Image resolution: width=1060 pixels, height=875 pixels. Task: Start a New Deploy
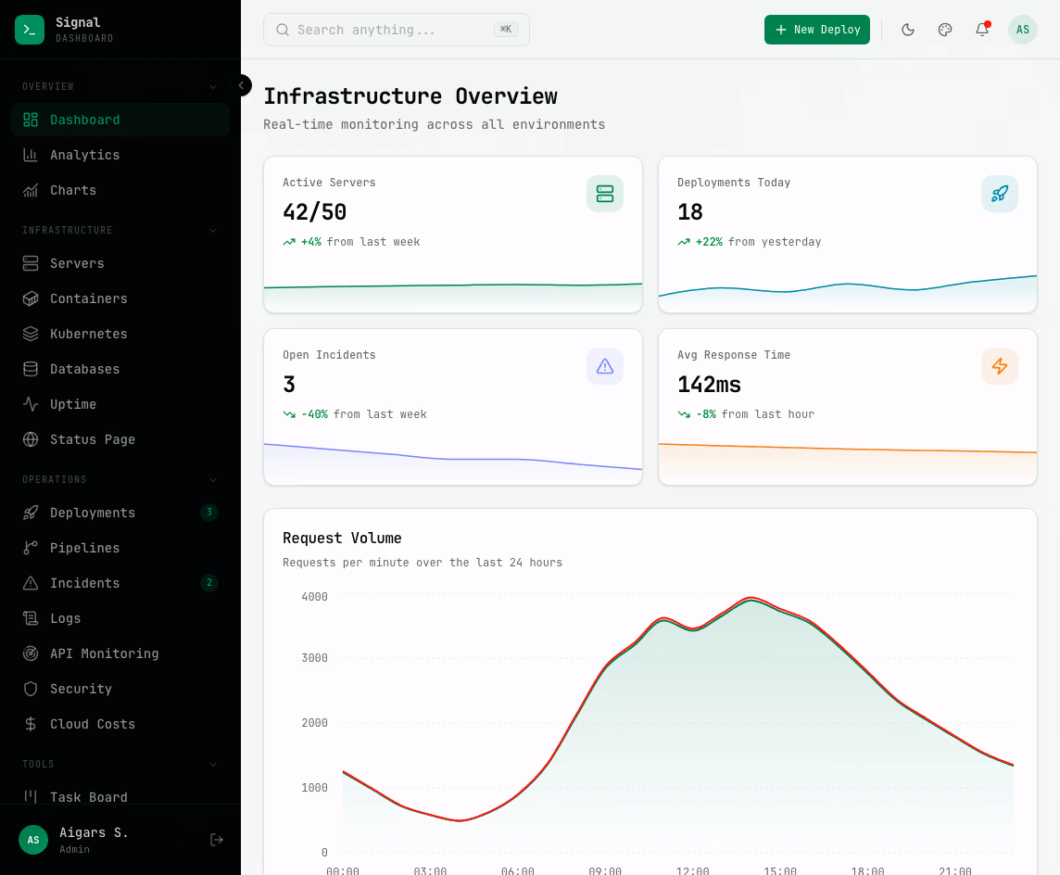(x=817, y=30)
